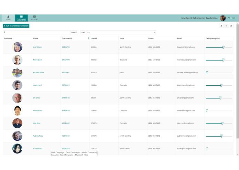Screen dimensions: 239x170
Task: Click the state cell Idaho
Action: tap(122, 72)
